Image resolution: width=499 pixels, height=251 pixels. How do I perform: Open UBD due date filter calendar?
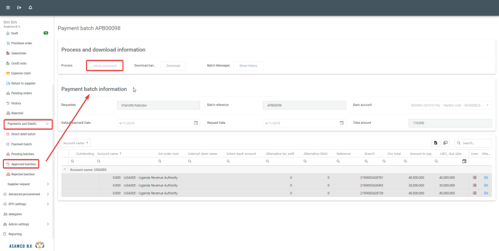(464, 161)
